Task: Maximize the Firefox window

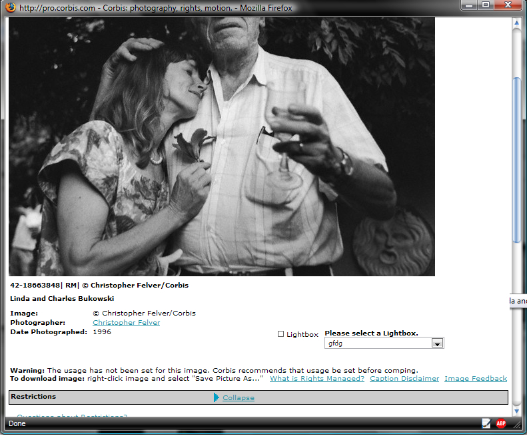Action: click(485, 5)
